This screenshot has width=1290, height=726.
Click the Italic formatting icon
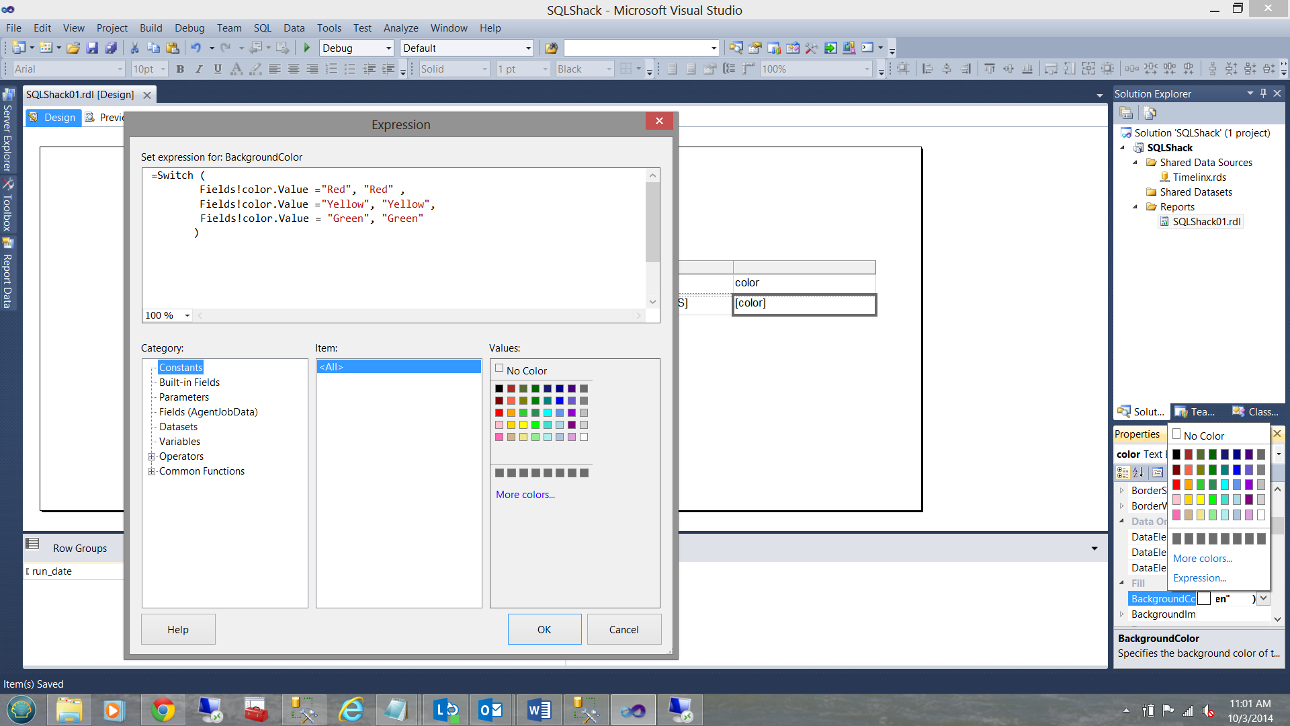point(199,69)
